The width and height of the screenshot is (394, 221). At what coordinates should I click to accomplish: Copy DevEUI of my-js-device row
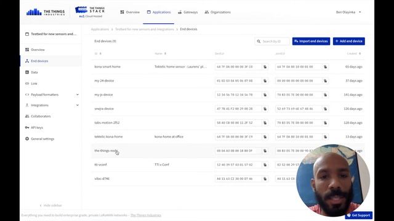coord(265,95)
